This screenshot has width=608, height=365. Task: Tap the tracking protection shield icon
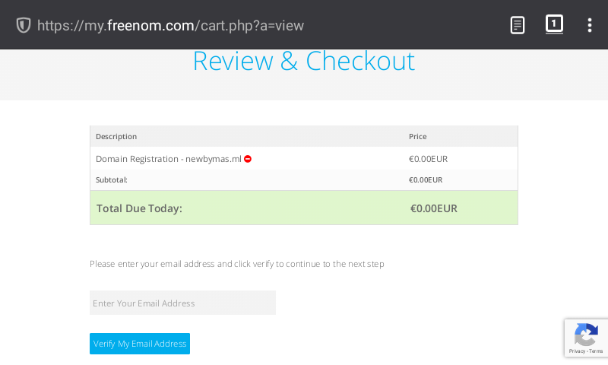(24, 25)
